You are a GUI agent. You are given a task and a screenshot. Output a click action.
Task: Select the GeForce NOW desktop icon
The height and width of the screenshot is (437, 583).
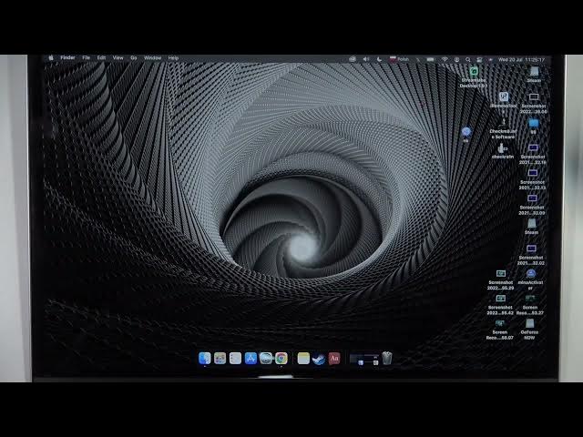[529, 330]
